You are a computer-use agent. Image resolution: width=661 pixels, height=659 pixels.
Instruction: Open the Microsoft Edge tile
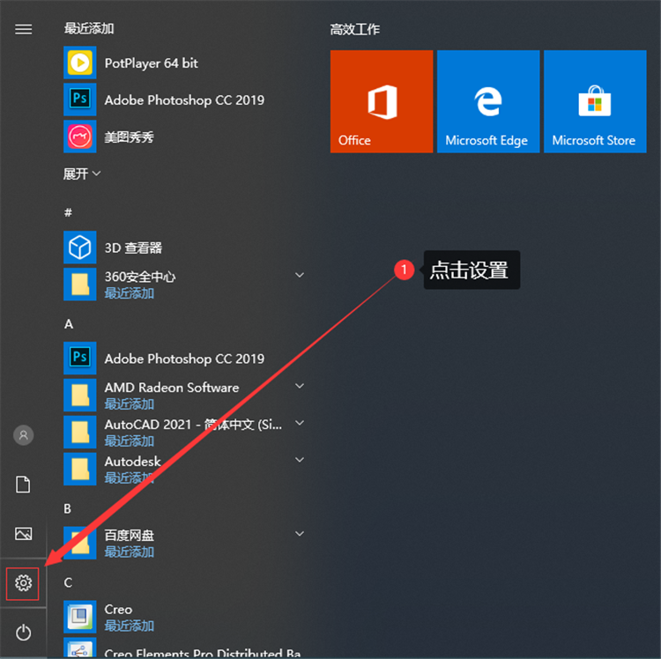pyautogui.click(x=488, y=101)
